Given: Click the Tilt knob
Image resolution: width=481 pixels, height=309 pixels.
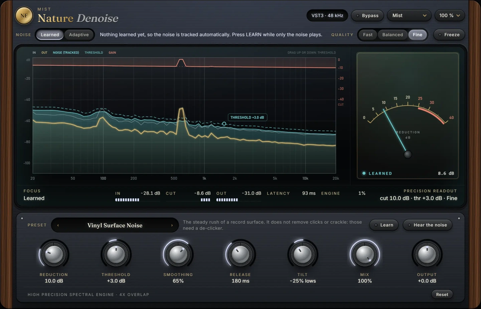Looking at the screenshot, I should click(303, 255).
